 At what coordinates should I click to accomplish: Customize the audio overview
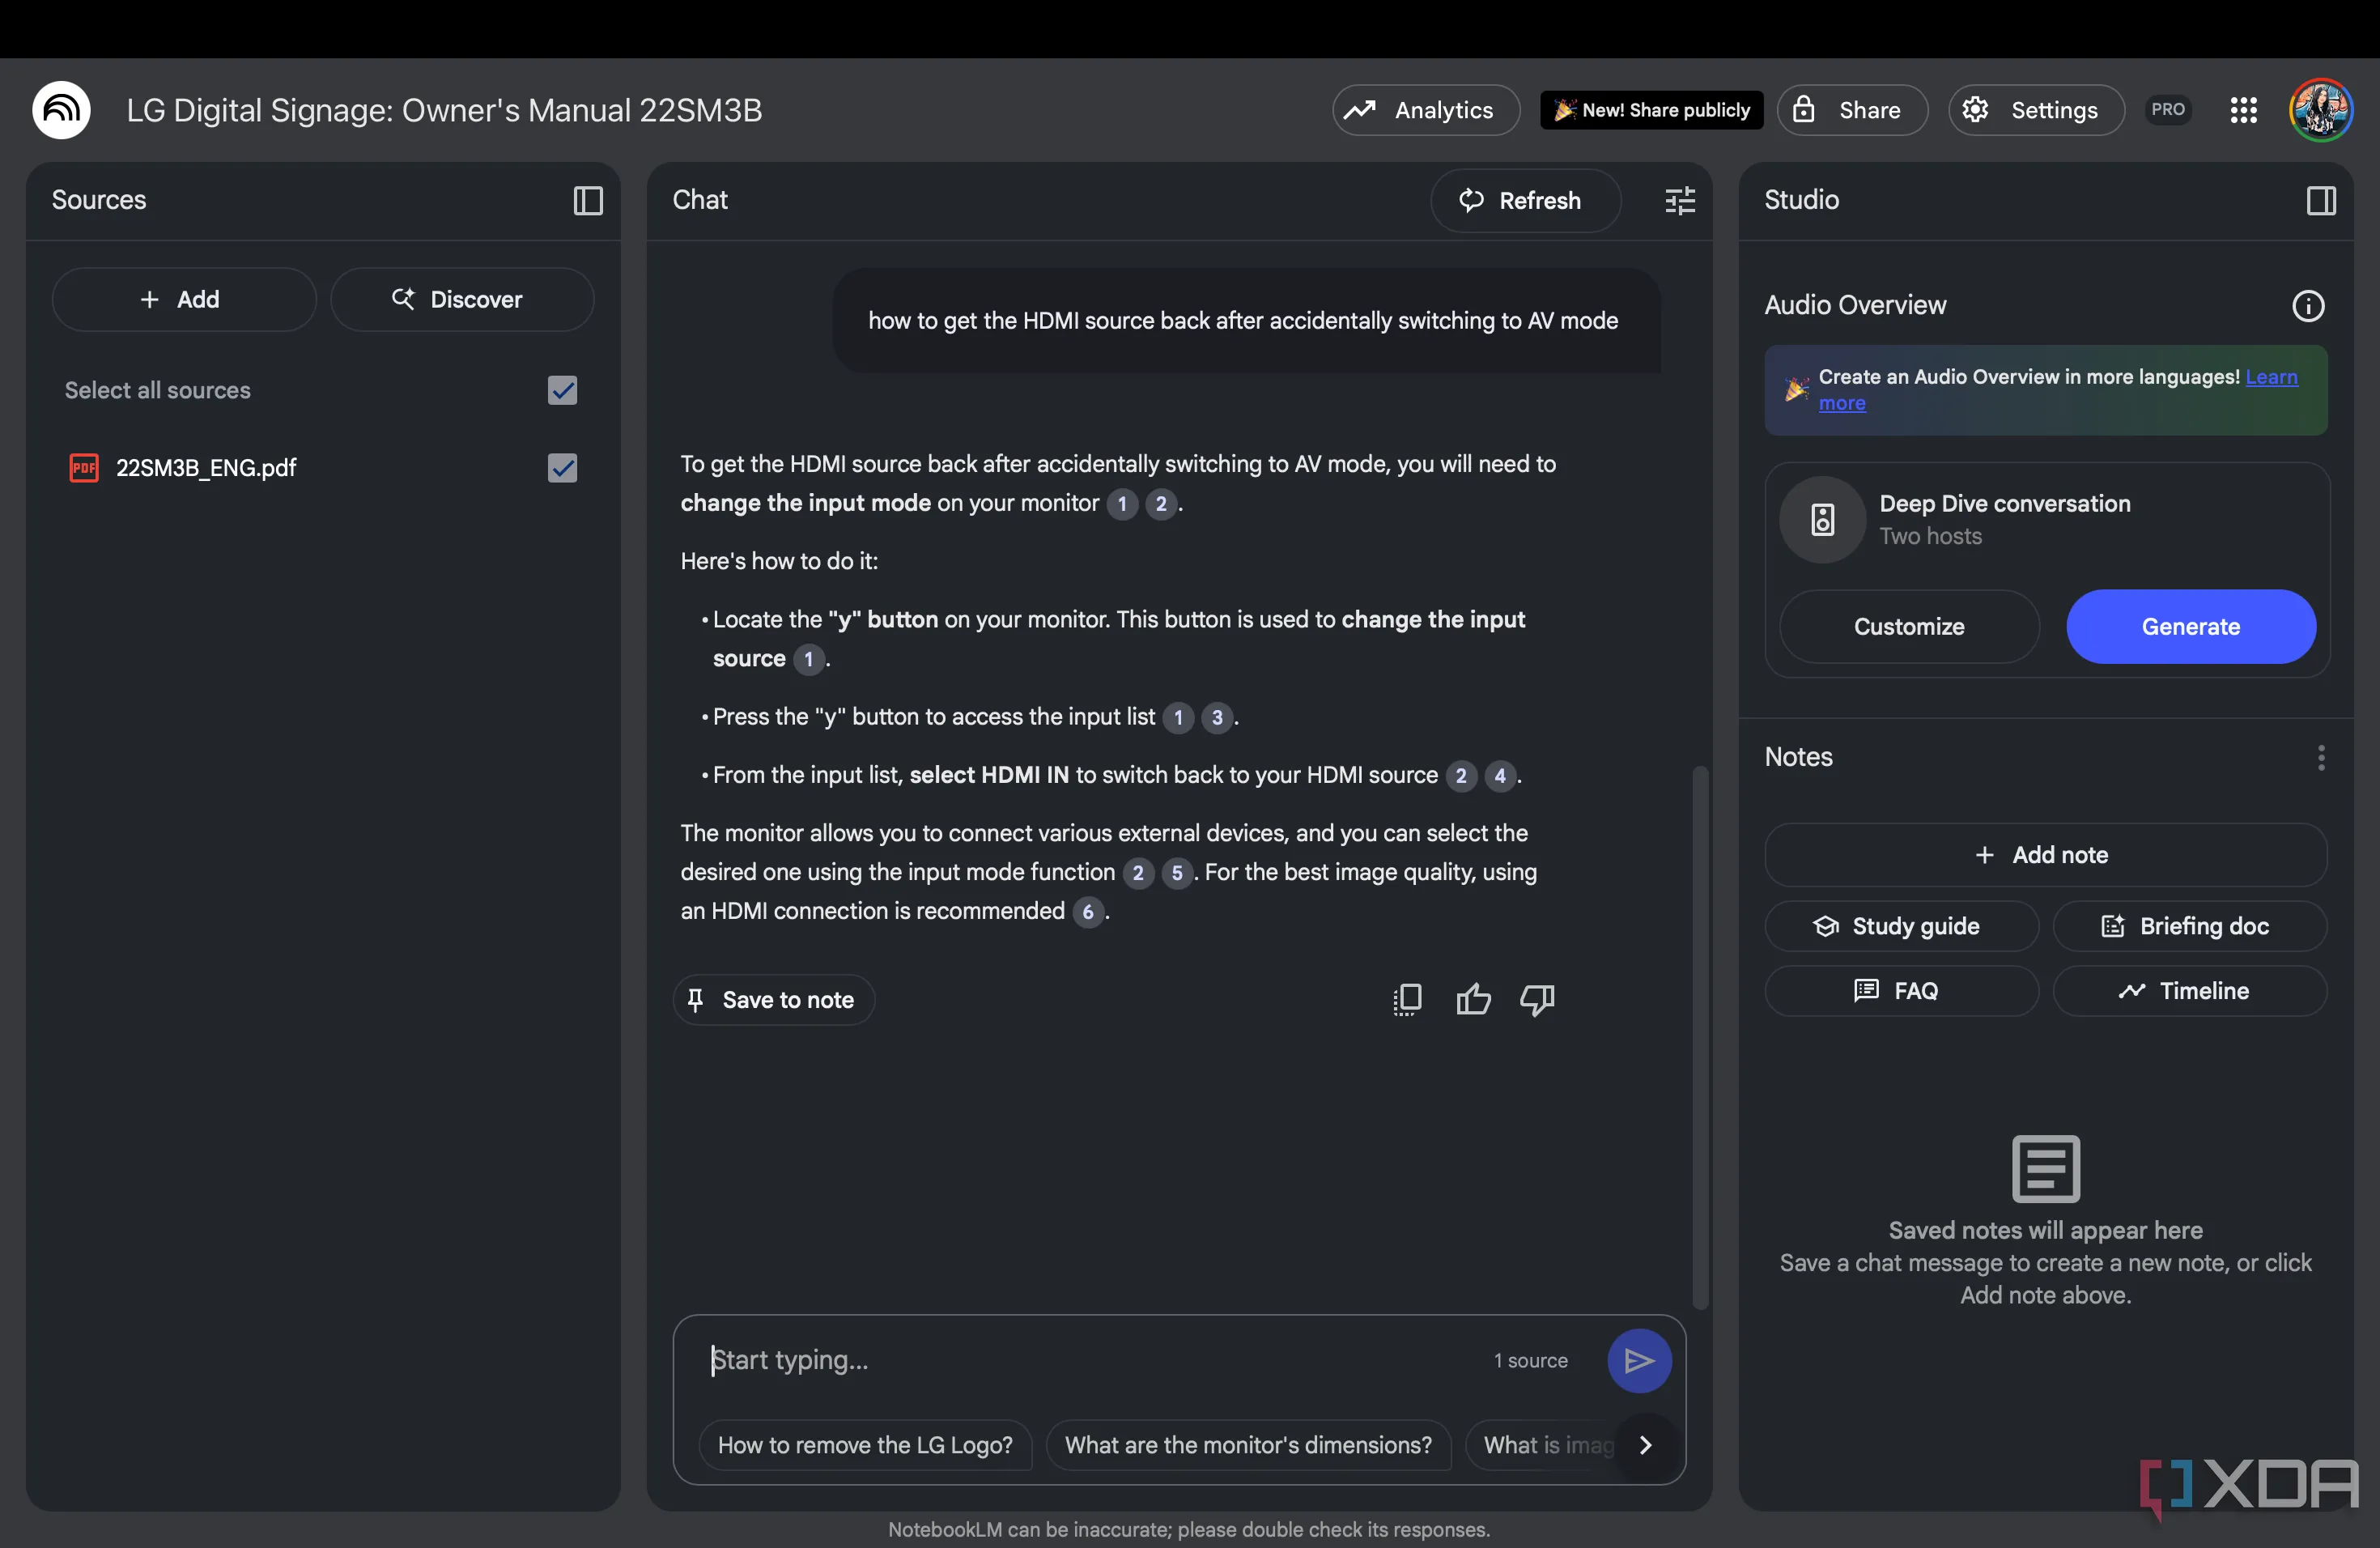pos(1909,627)
